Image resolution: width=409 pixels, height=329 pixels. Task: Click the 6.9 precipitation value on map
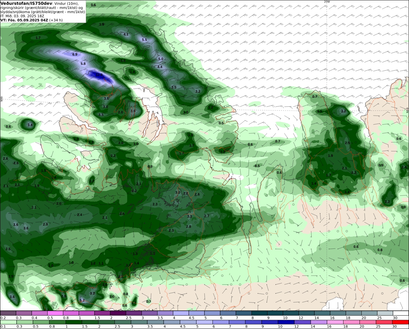point(75,55)
